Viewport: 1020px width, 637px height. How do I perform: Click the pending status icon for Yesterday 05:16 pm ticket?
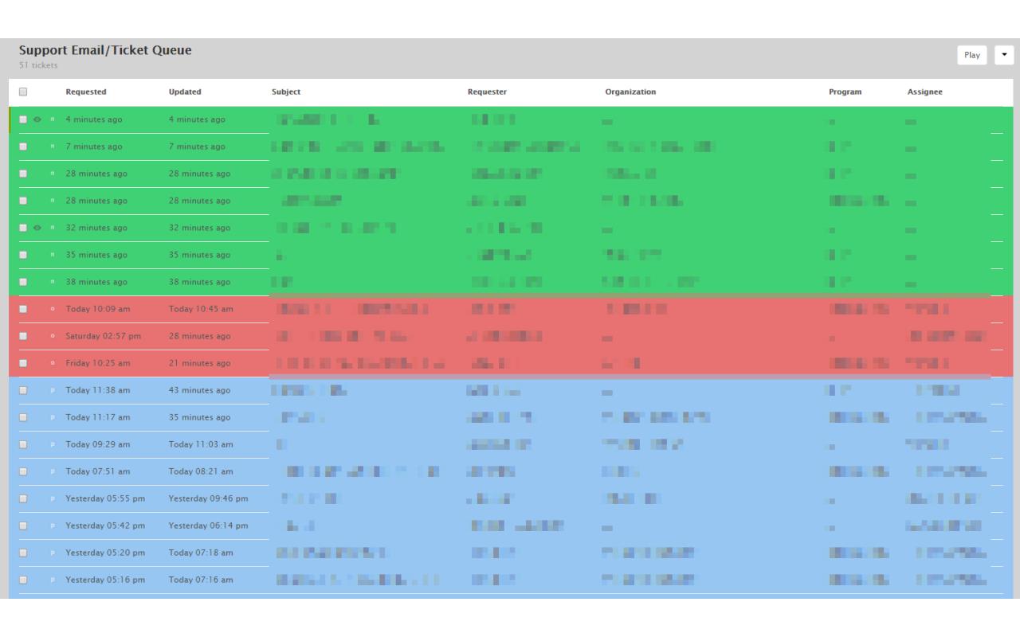tap(53, 580)
